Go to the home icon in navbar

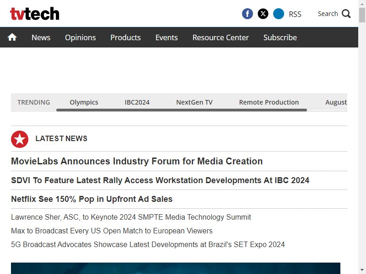click(12, 37)
